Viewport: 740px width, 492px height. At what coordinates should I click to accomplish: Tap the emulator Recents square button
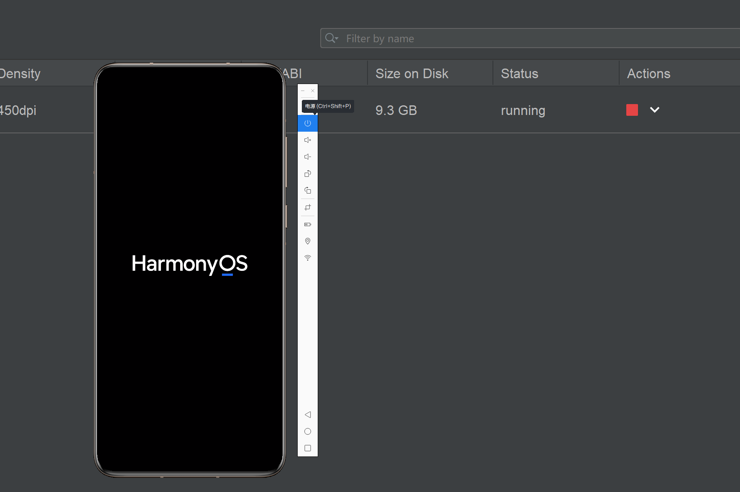pos(308,448)
